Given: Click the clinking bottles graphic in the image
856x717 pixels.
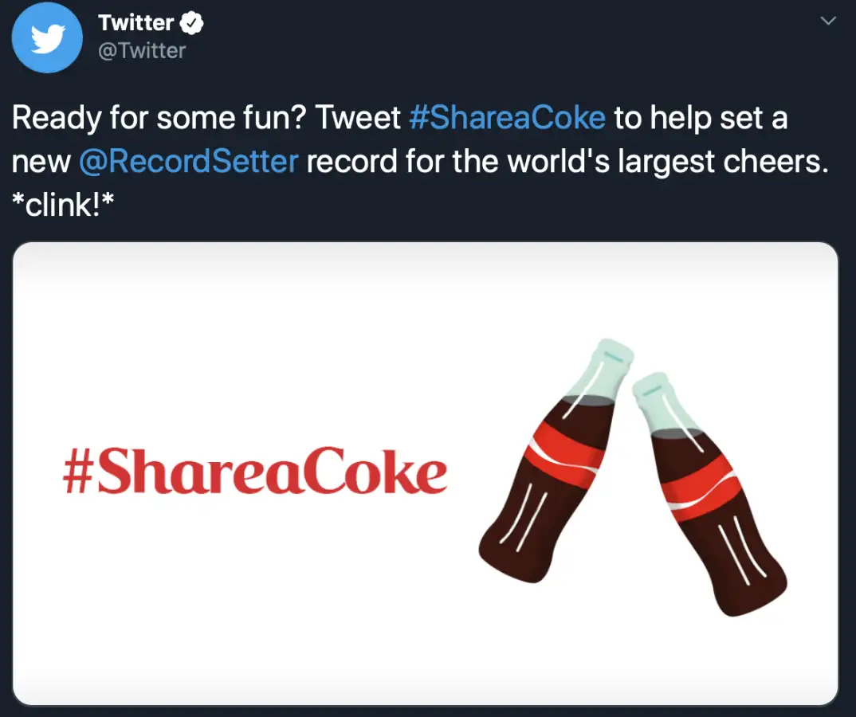Looking at the screenshot, I should [630, 478].
